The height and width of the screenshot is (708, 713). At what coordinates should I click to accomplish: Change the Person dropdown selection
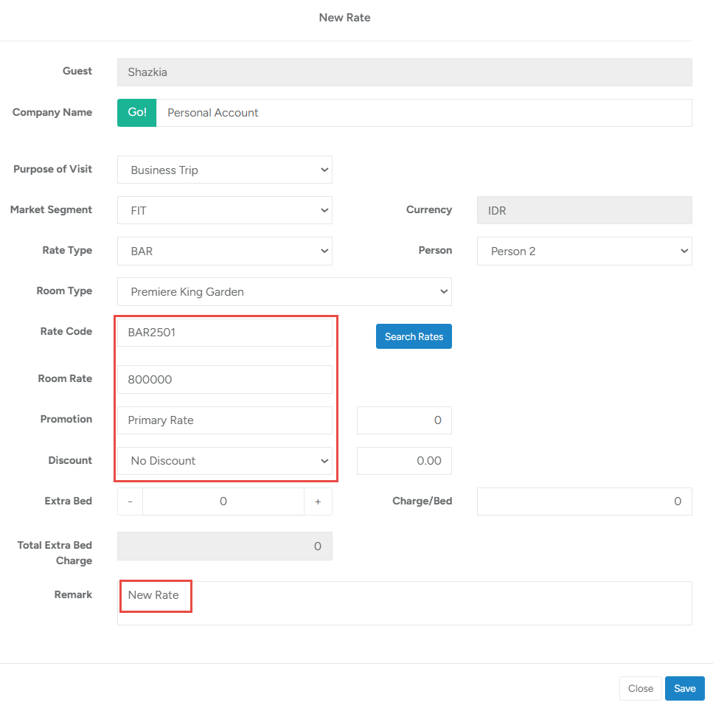coord(584,251)
